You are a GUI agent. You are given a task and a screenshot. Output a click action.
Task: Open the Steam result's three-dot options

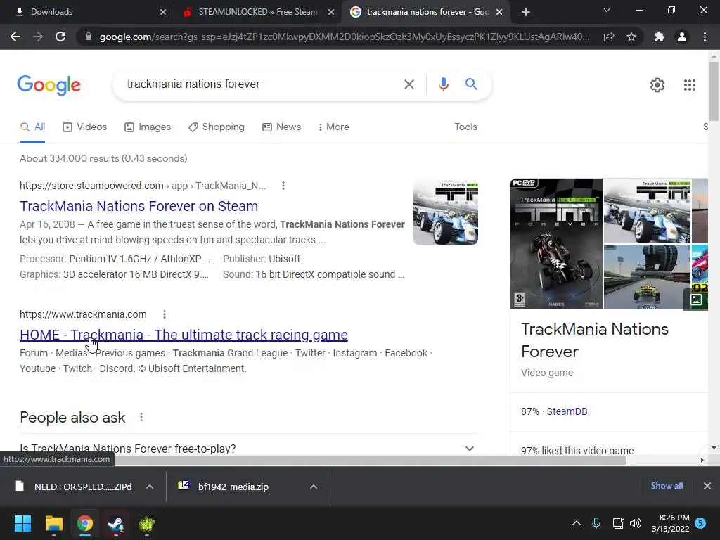coord(283,186)
